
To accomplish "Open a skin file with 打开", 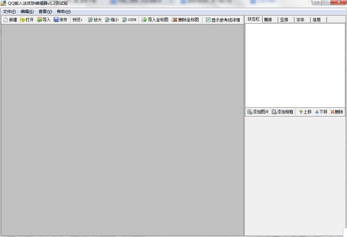I will [27, 20].
